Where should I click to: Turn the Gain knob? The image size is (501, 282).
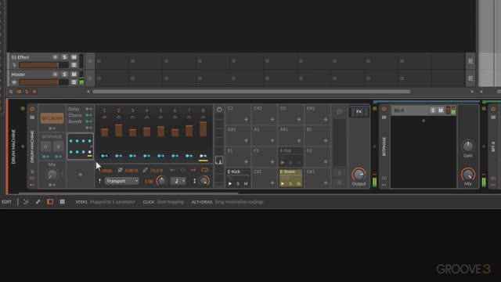point(468,146)
